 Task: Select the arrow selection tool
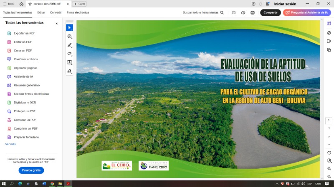[x=69, y=28]
